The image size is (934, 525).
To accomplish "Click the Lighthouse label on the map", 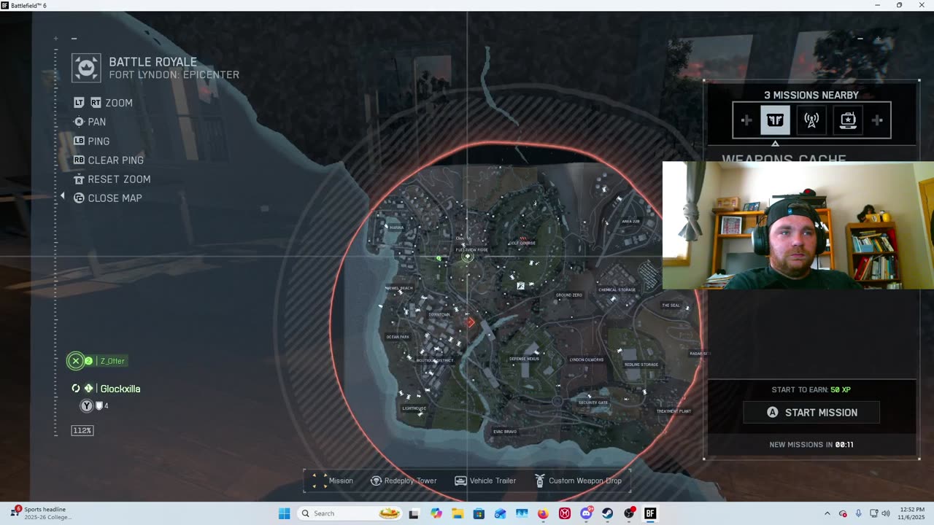I will 414,408.
